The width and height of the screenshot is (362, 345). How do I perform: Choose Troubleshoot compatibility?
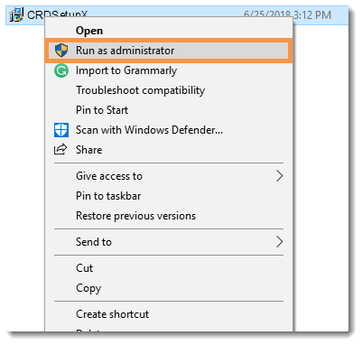140,90
